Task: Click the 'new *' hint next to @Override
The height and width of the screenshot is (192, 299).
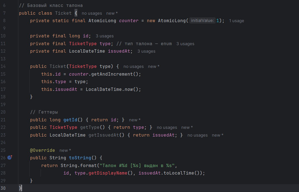Action: click(x=65, y=150)
